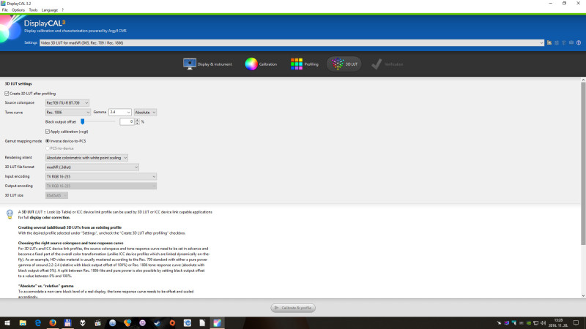Open the Steam taskbar icon

click(x=157, y=323)
